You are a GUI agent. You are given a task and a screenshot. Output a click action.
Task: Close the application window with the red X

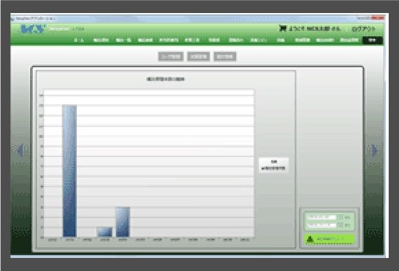tap(378, 18)
